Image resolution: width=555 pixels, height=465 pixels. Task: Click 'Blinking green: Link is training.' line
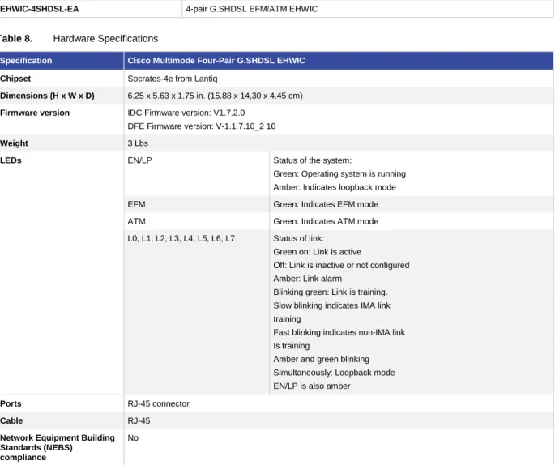[331, 292]
